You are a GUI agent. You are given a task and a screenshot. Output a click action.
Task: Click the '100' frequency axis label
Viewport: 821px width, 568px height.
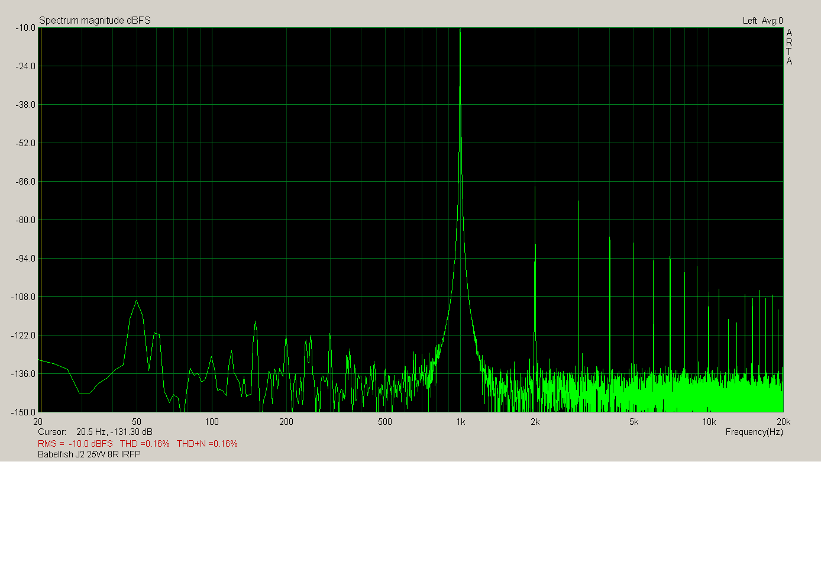pyautogui.click(x=212, y=422)
